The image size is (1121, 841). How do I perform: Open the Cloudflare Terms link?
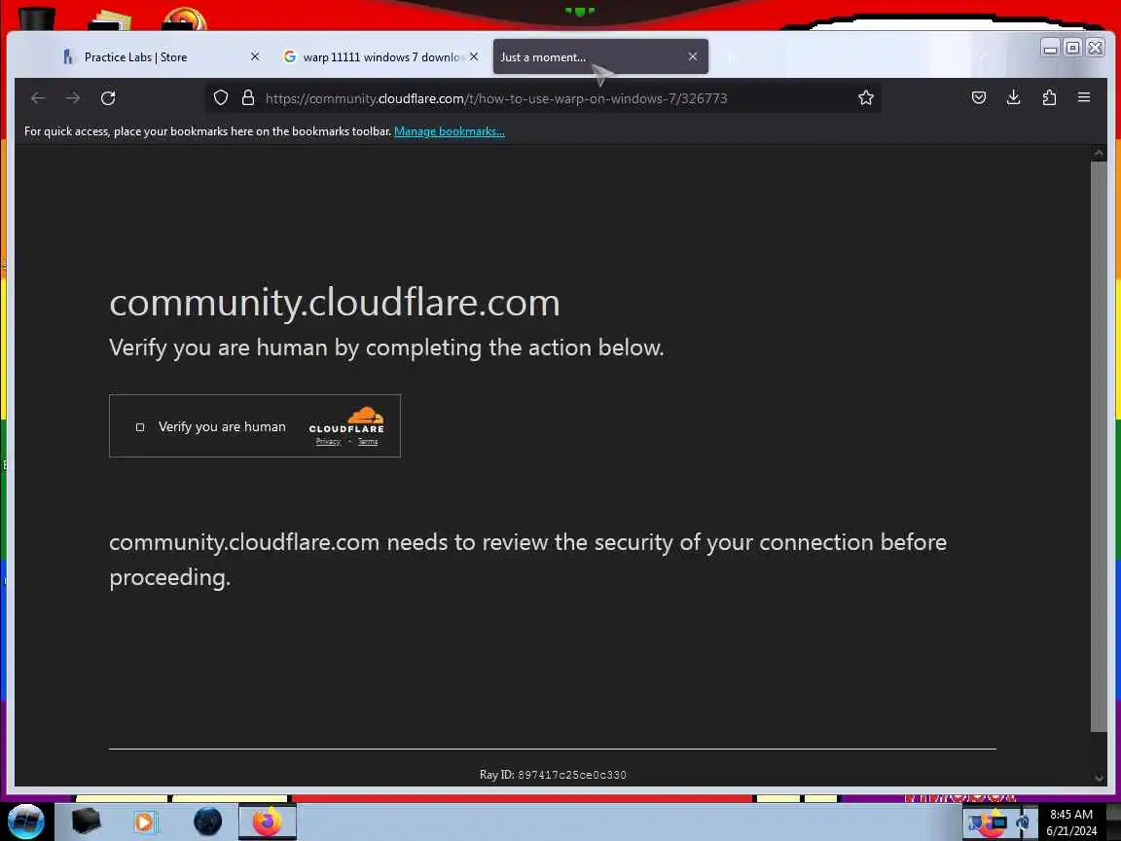(368, 442)
